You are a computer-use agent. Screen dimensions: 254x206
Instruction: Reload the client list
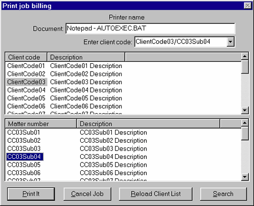coord(156,194)
